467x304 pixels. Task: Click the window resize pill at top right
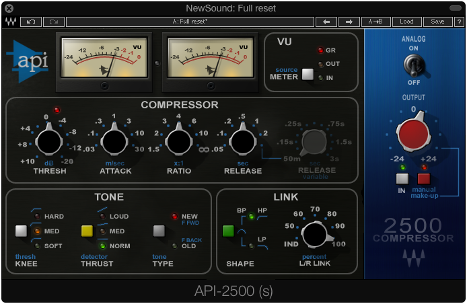455,8
